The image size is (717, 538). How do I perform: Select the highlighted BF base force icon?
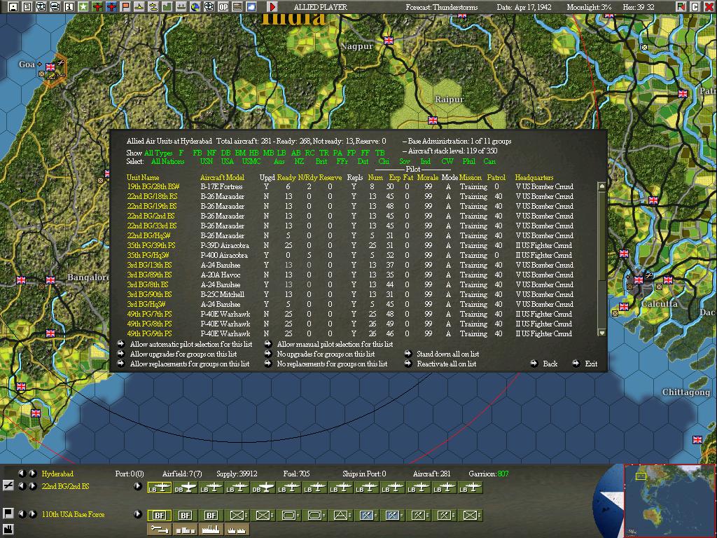coord(159,515)
